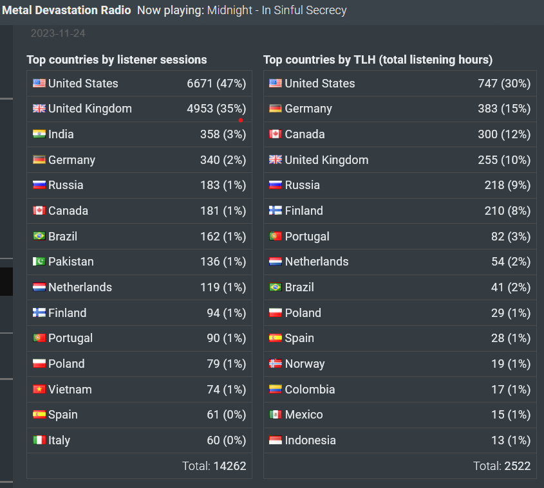
Task: Click the Top countries by listener sessions heading
Action: point(117,60)
